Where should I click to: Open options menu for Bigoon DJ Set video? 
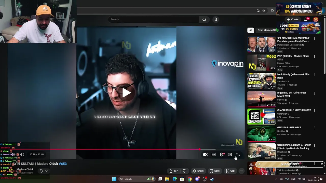(x=314, y=93)
